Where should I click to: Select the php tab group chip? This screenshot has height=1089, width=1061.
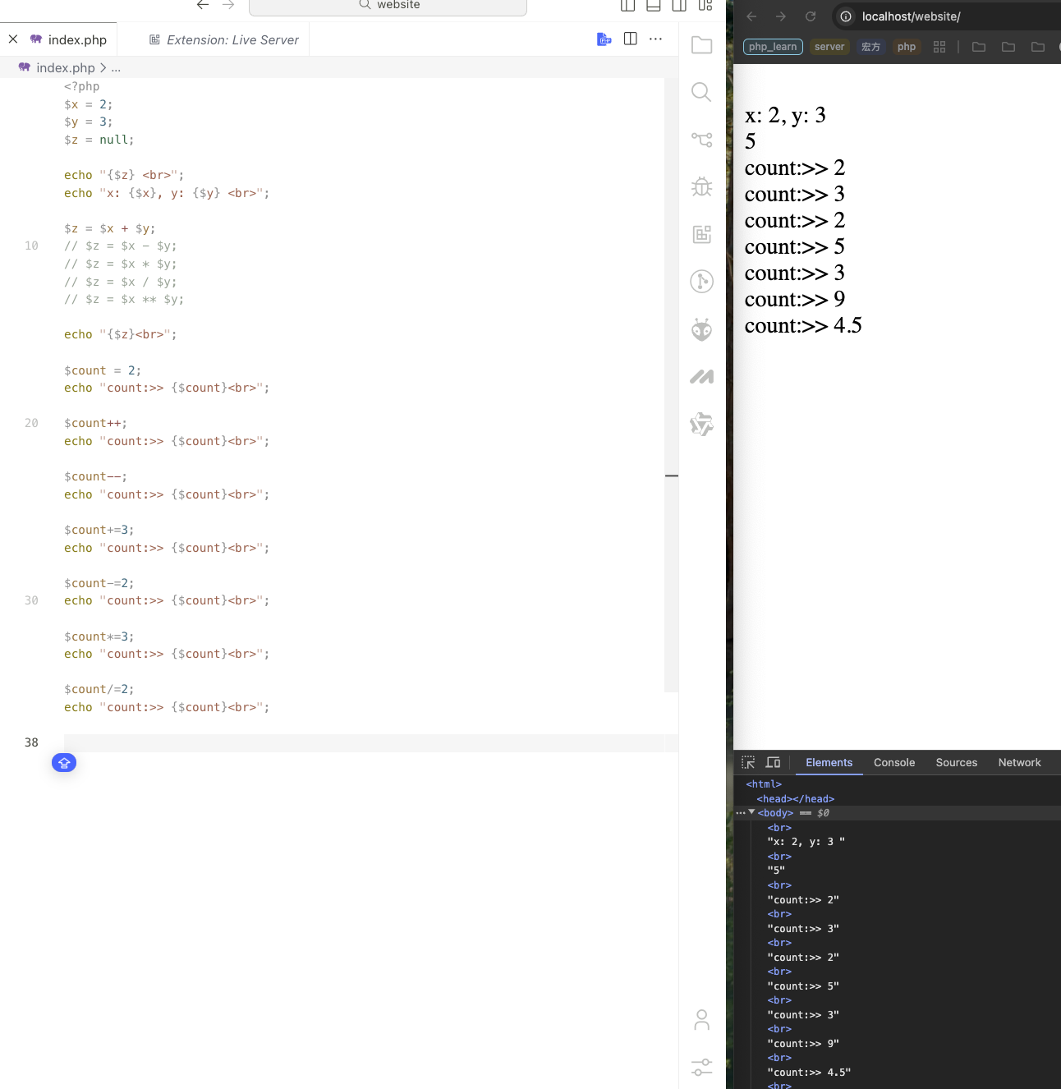pos(907,47)
